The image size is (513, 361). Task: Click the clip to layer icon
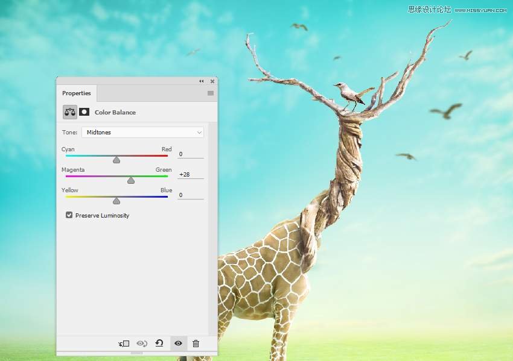coord(124,344)
